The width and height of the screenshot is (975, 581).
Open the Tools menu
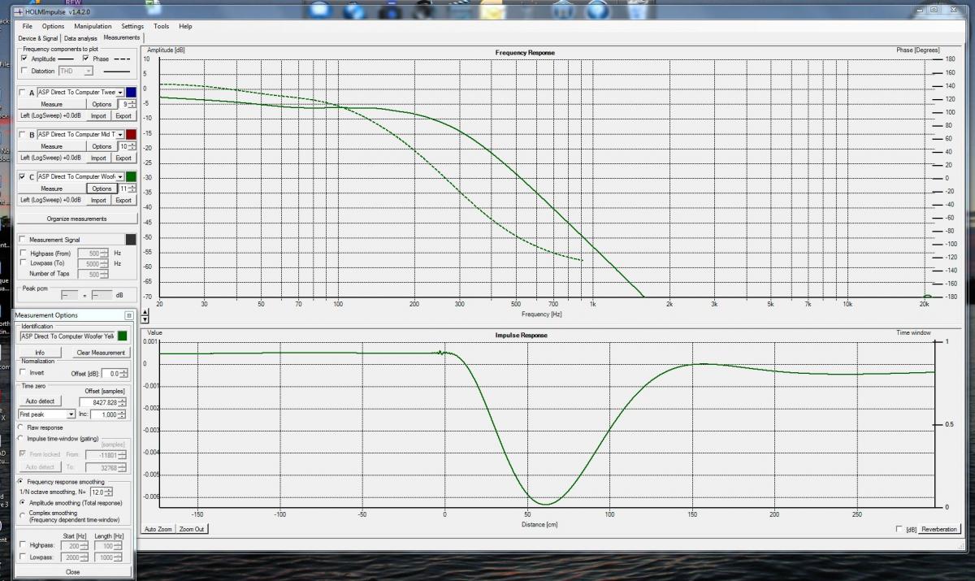point(161,26)
